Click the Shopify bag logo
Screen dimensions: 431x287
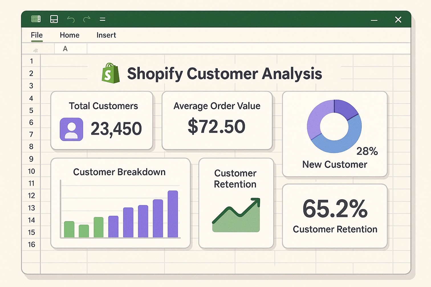[111, 73]
